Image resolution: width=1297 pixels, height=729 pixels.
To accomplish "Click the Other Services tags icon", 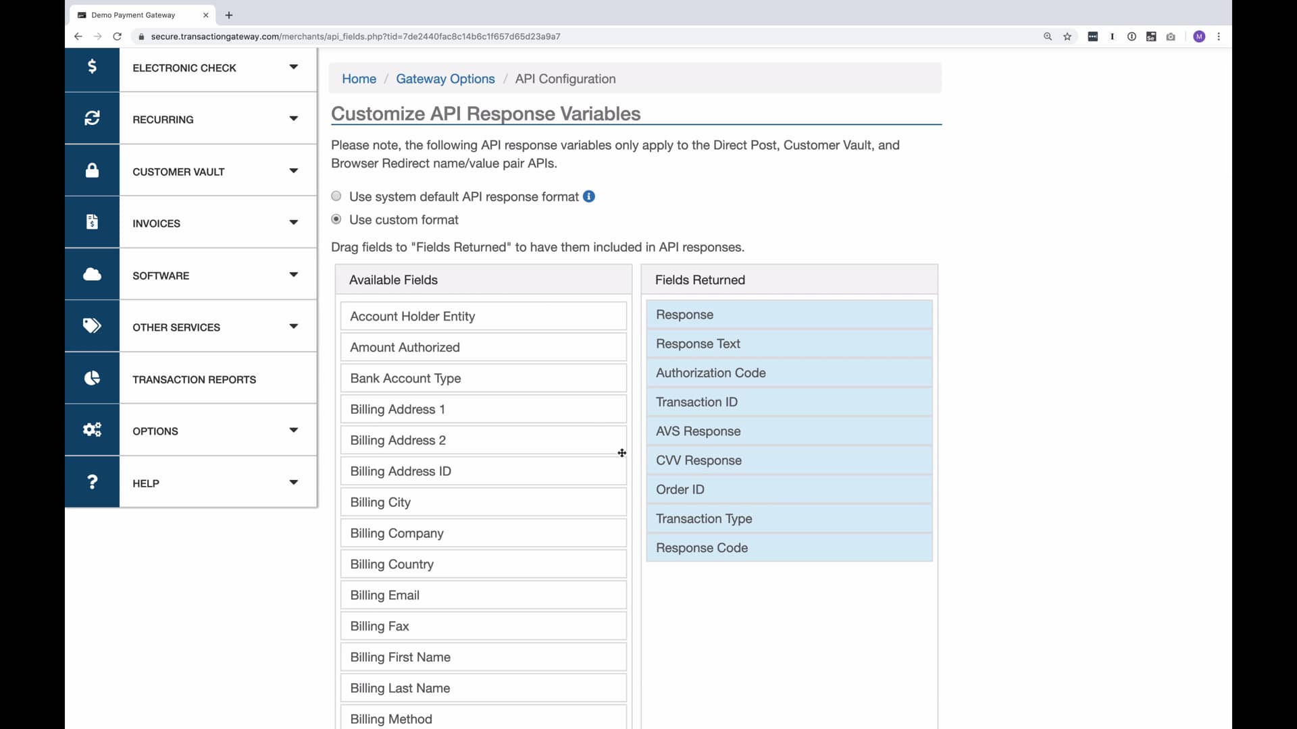I will pyautogui.click(x=92, y=326).
